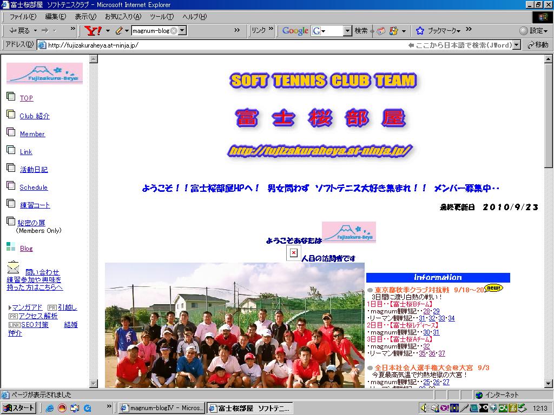Open the Google search box dropdown
Screen dimensions: 554x415
coord(348,31)
